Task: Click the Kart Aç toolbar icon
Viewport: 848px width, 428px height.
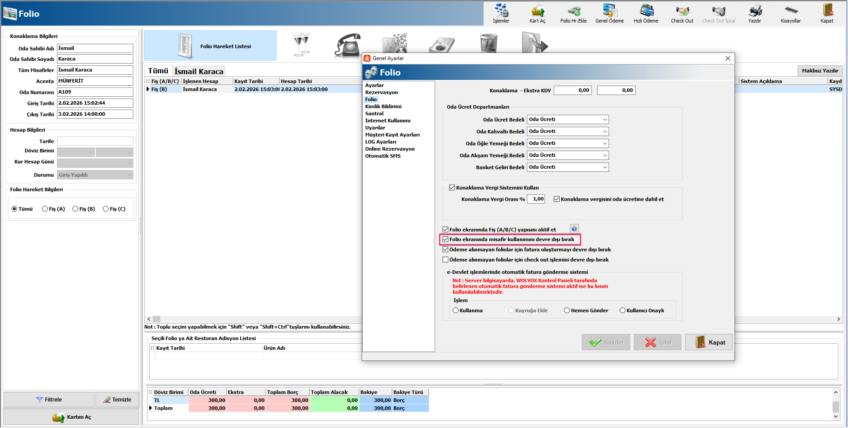Action: pos(537,13)
